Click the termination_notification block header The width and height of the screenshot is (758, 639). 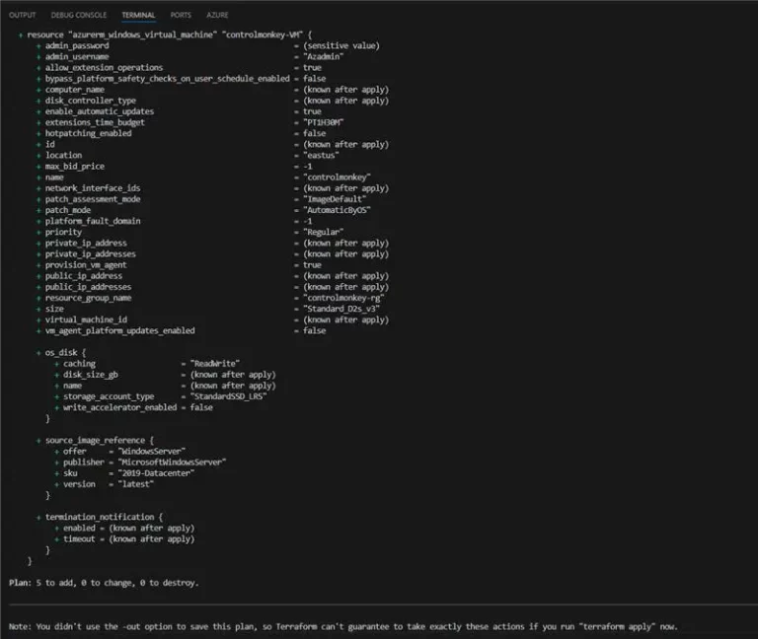(102, 517)
